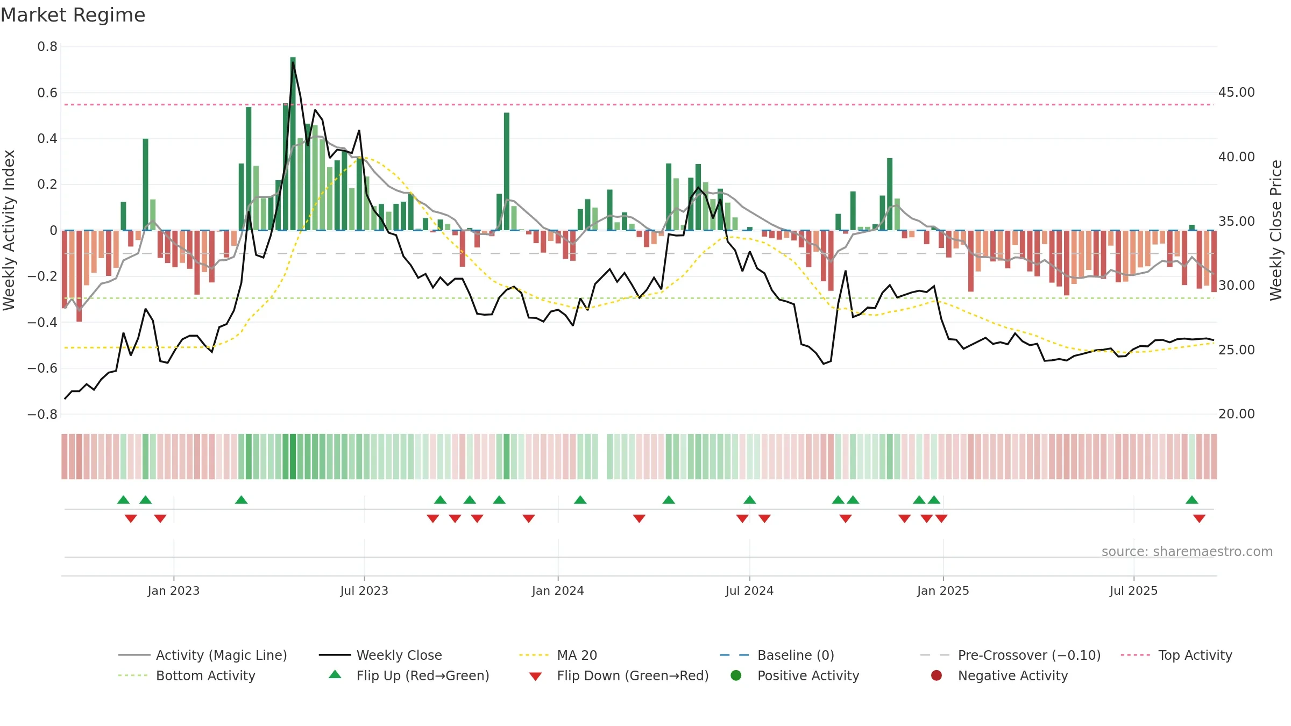Click the dark red Negative Activity circle icon
Image resolution: width=1291 pixels, height=726 pixels.
click(937, 675)
